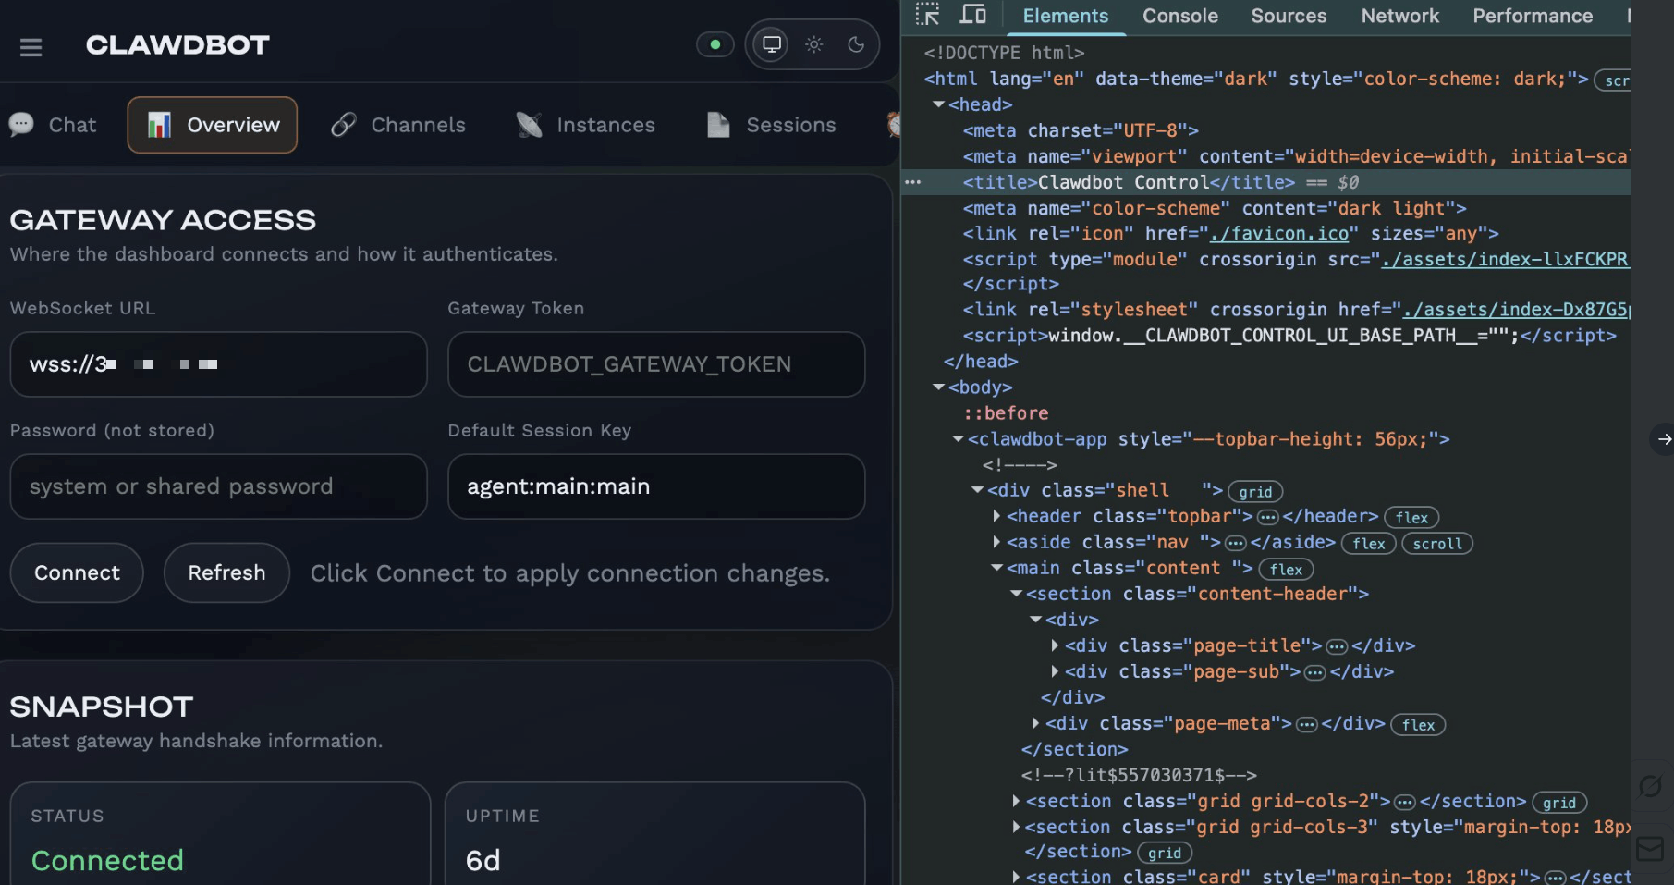Screen dimensions: 1674x885
Task: Click the Default Session Key field
Action: point(656,486)
